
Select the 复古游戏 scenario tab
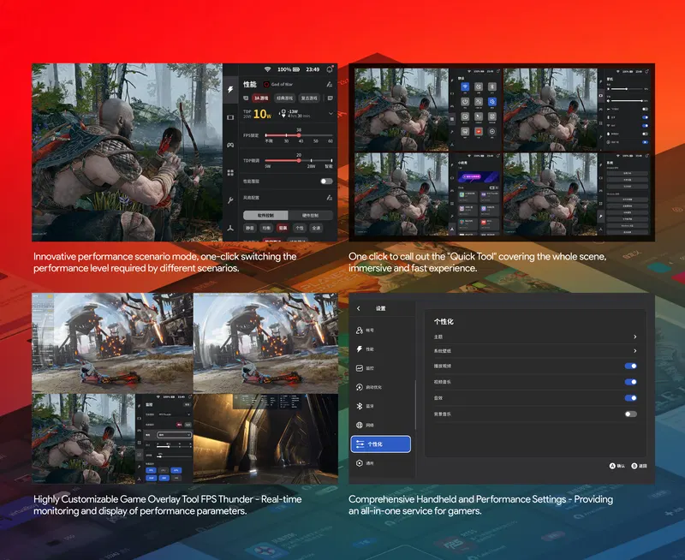309,98
